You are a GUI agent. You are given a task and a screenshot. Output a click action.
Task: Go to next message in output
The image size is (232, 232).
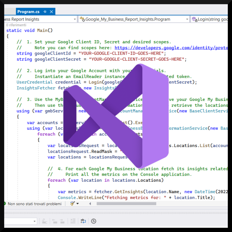pos(62,221)
